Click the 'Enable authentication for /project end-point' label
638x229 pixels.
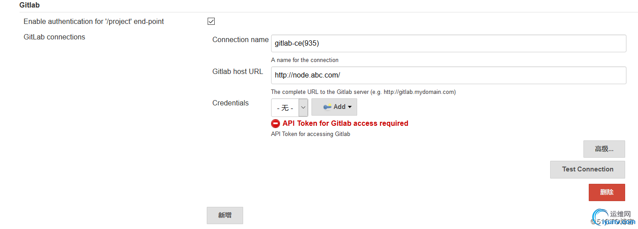(x=94, y=21)
